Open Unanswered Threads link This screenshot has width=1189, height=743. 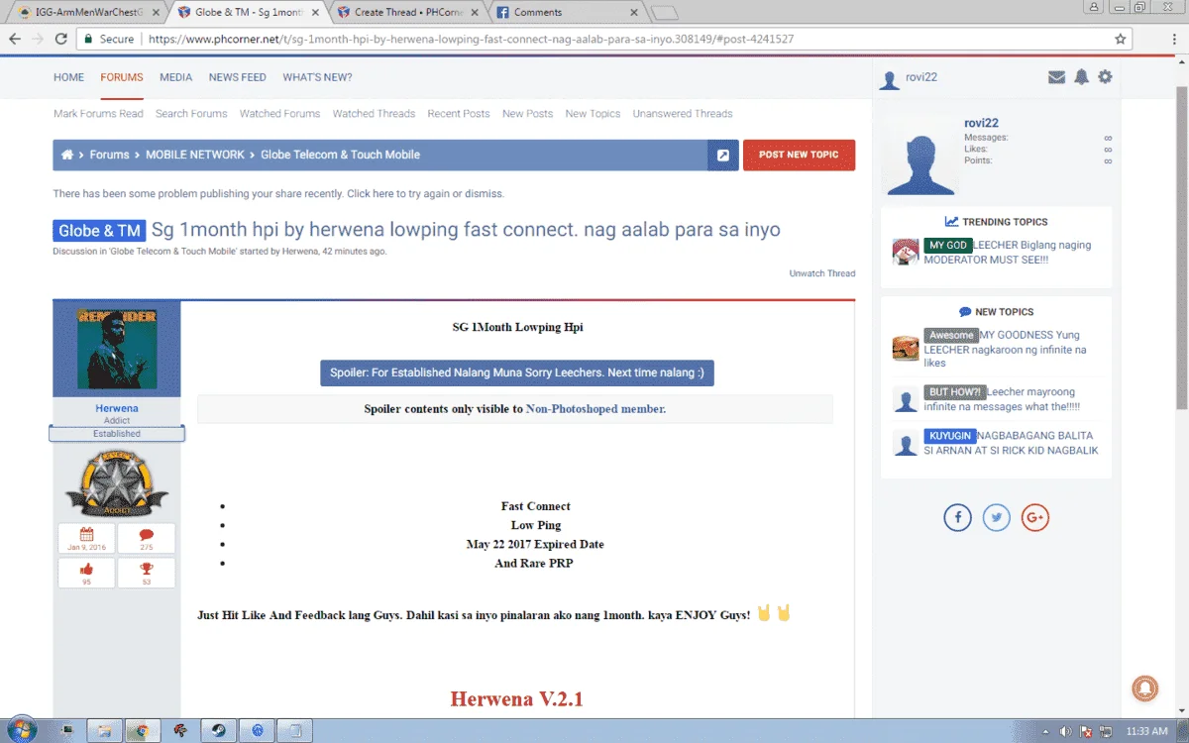click(x=683, y=114)
